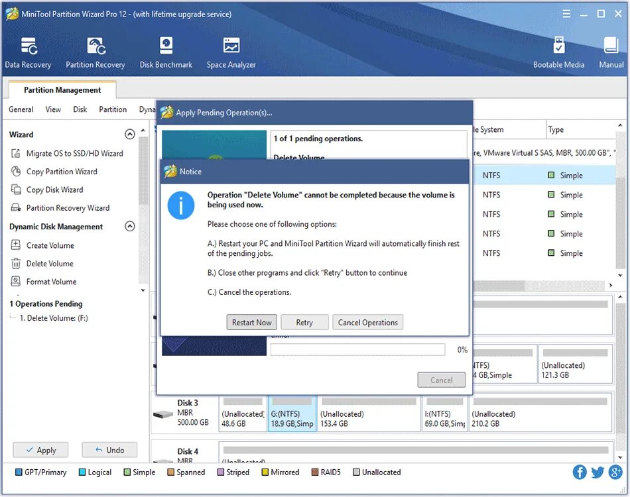Open the Disk menu

pos(80,109)
